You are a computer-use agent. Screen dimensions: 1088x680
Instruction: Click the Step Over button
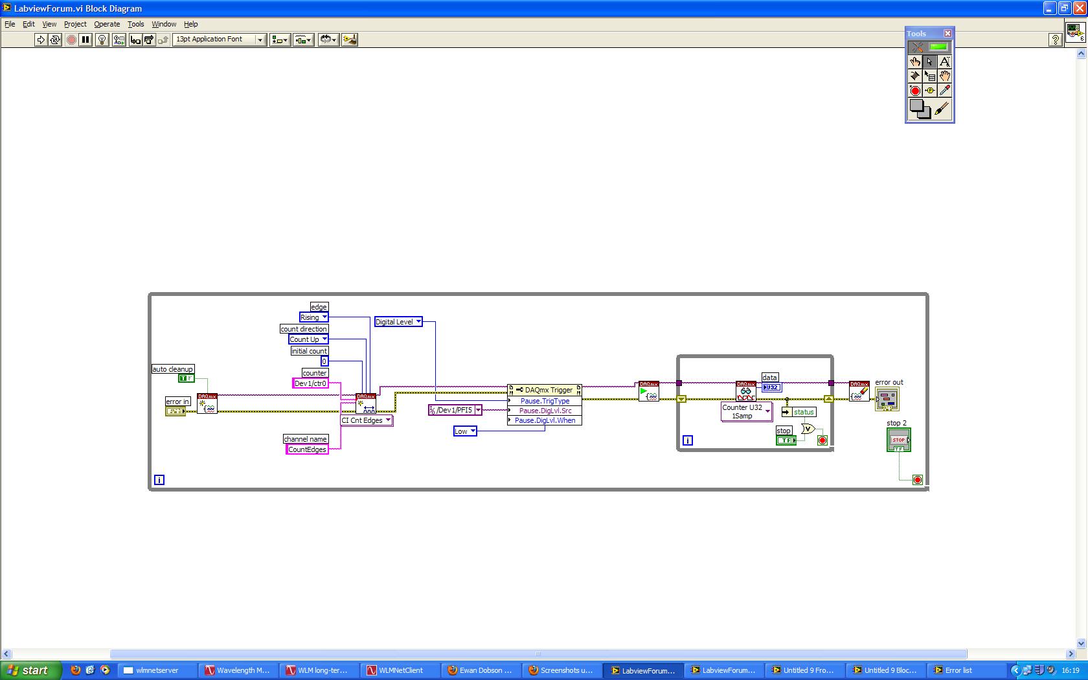click(149, 40)
